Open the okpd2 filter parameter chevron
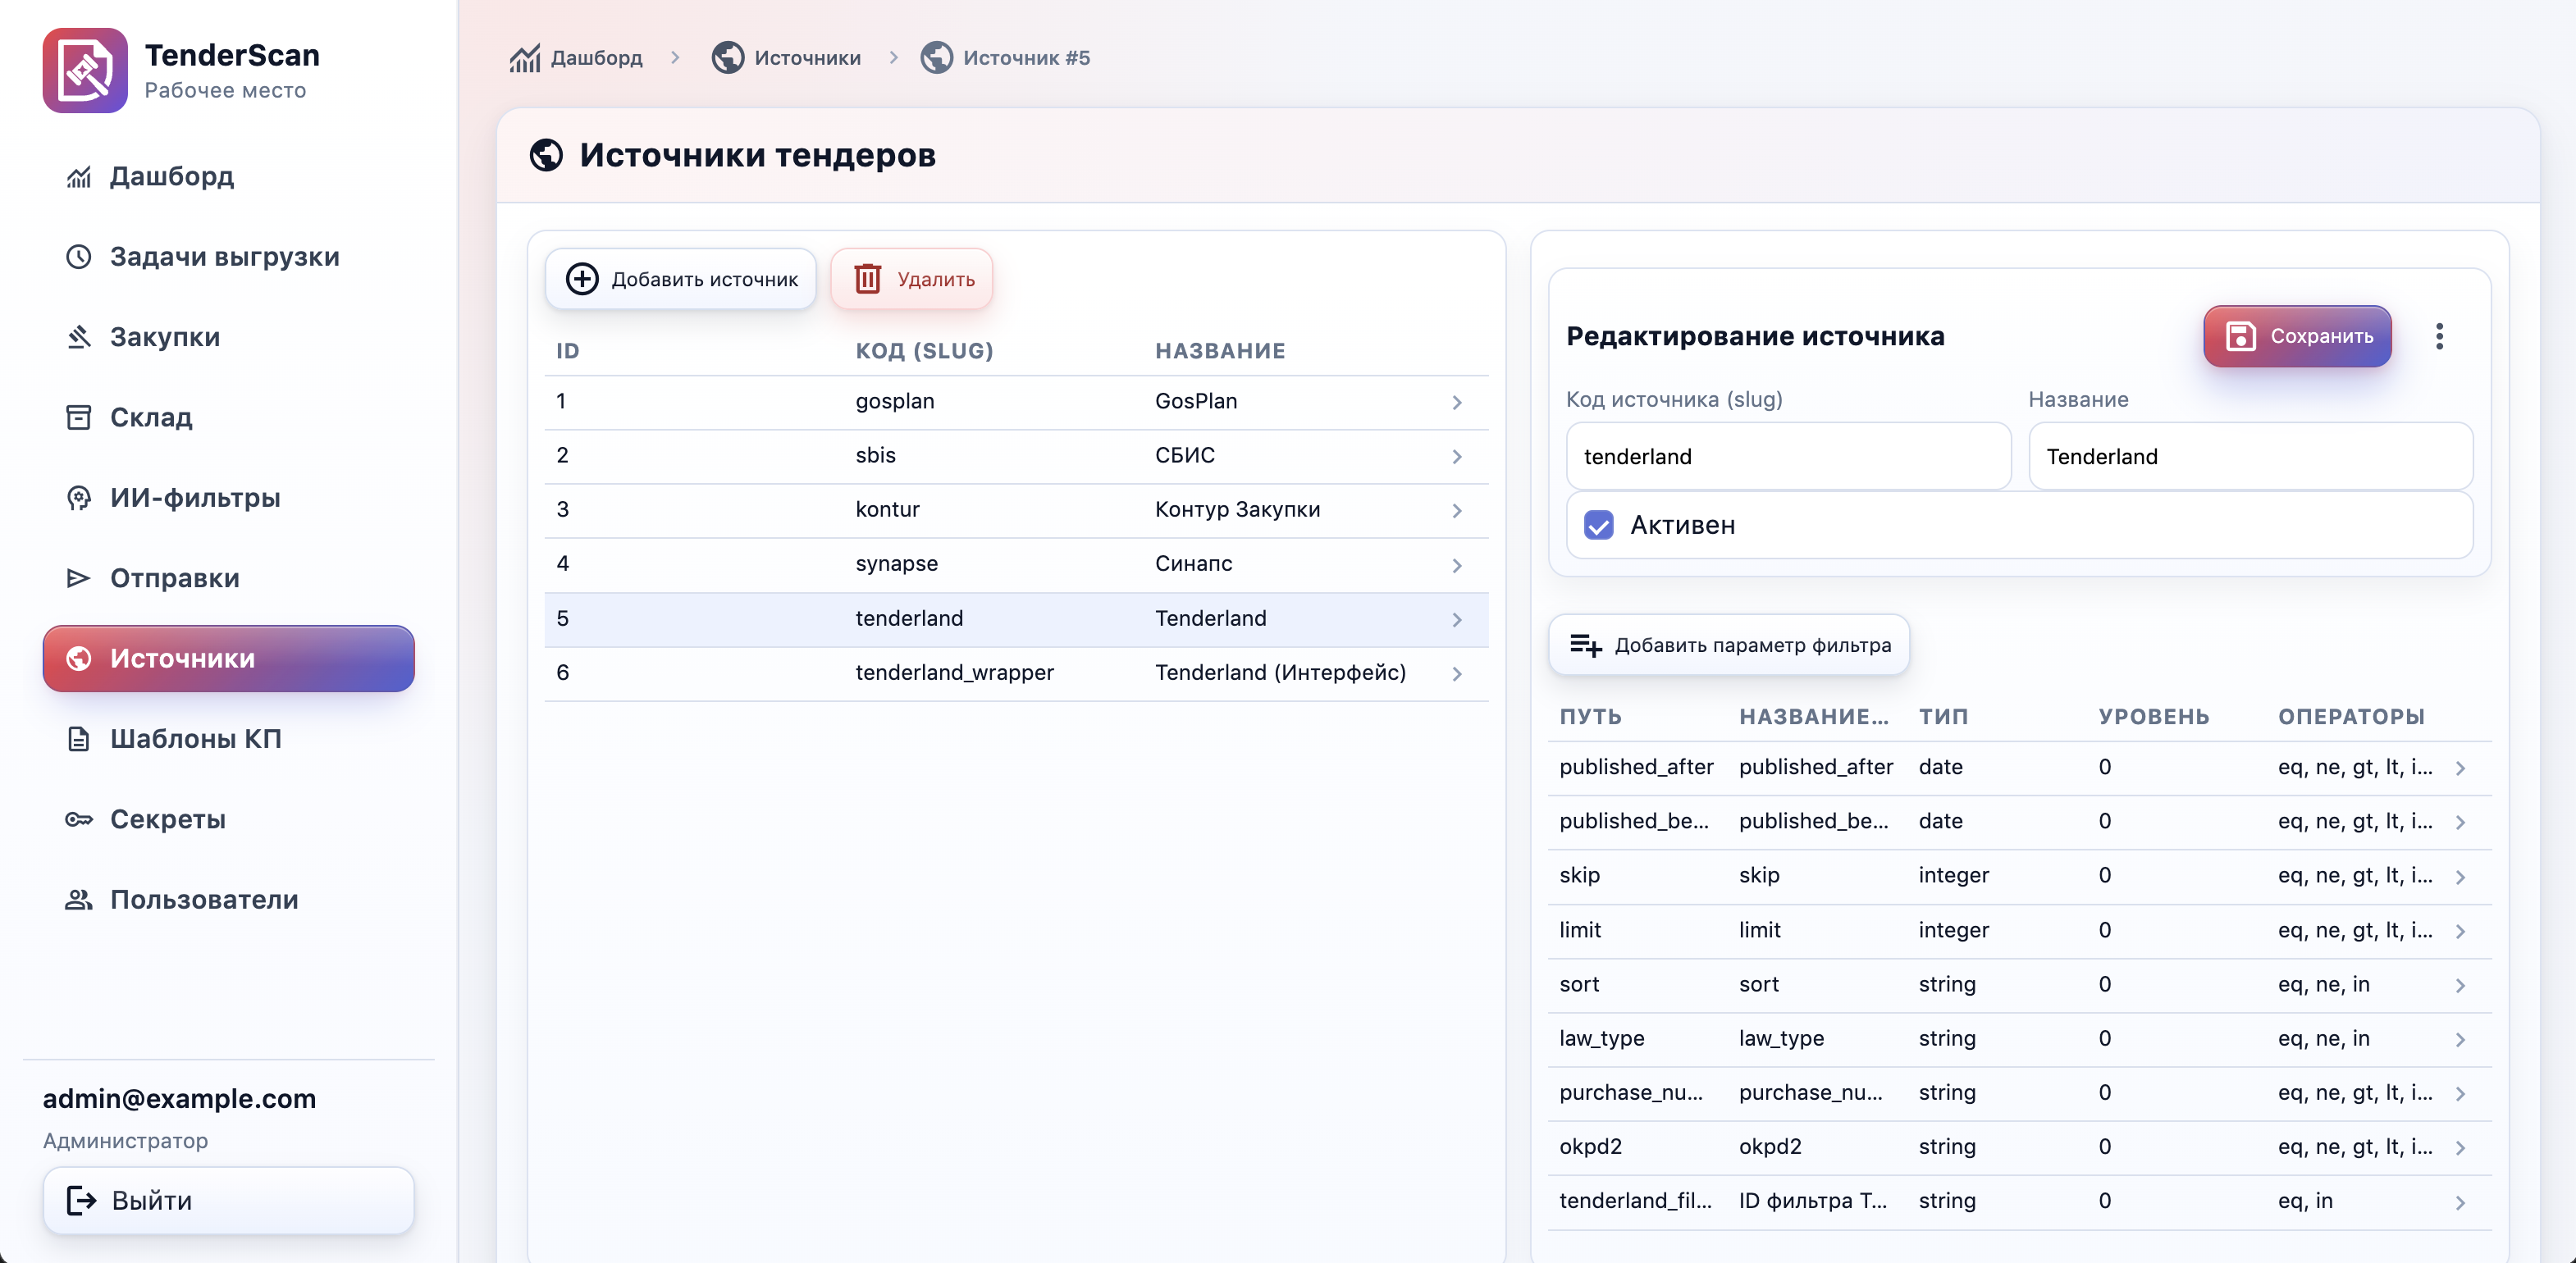 click(2459, 1147)
